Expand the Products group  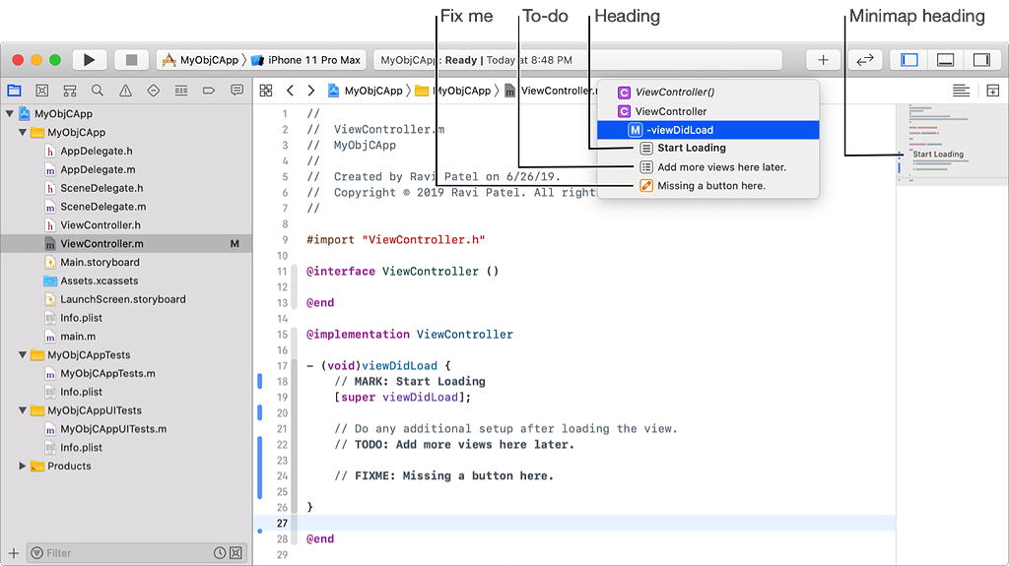(23, 466)
